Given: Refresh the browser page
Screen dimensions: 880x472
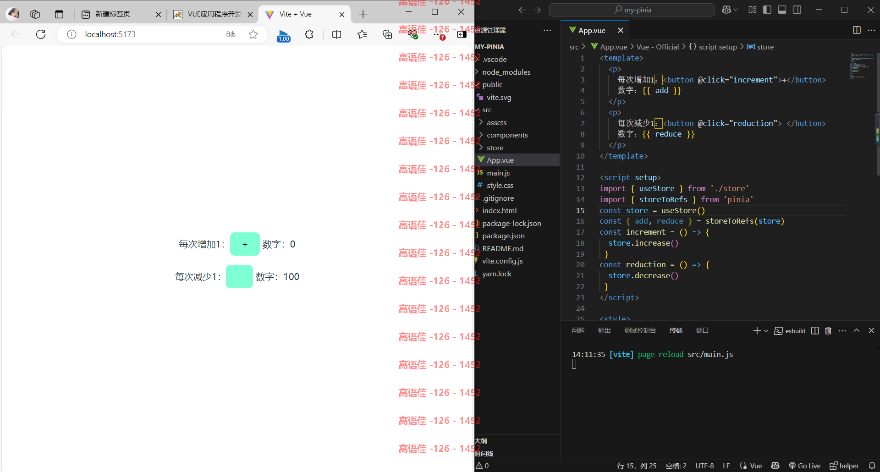Looking at the screenshot, I should [41, 34].
